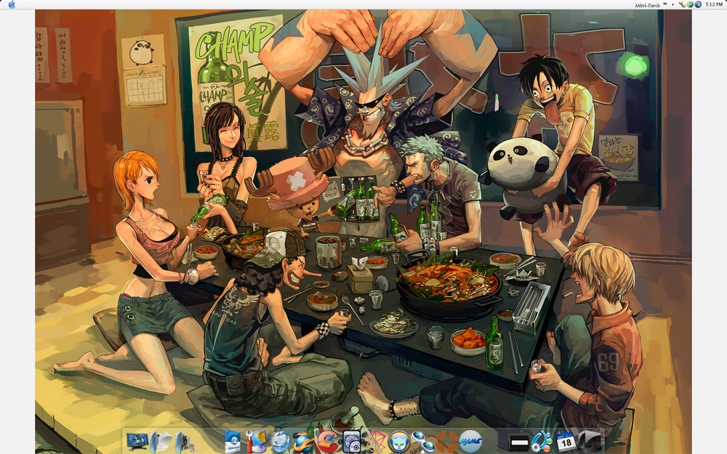Show hidden tray icons arrow

pos(673,4)
